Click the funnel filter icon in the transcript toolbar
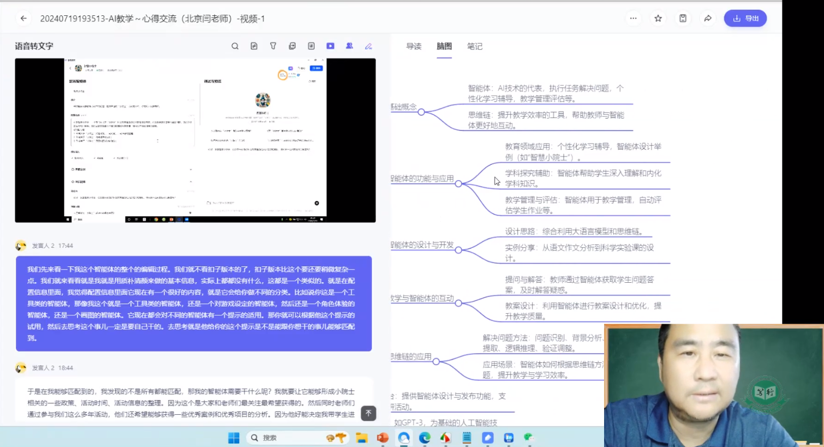Screen dimensions: 824x447 (x=273, y=46)
